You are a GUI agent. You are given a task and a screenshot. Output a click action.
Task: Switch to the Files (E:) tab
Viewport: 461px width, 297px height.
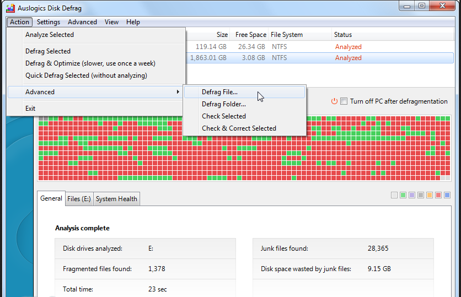tap(79, 199)
